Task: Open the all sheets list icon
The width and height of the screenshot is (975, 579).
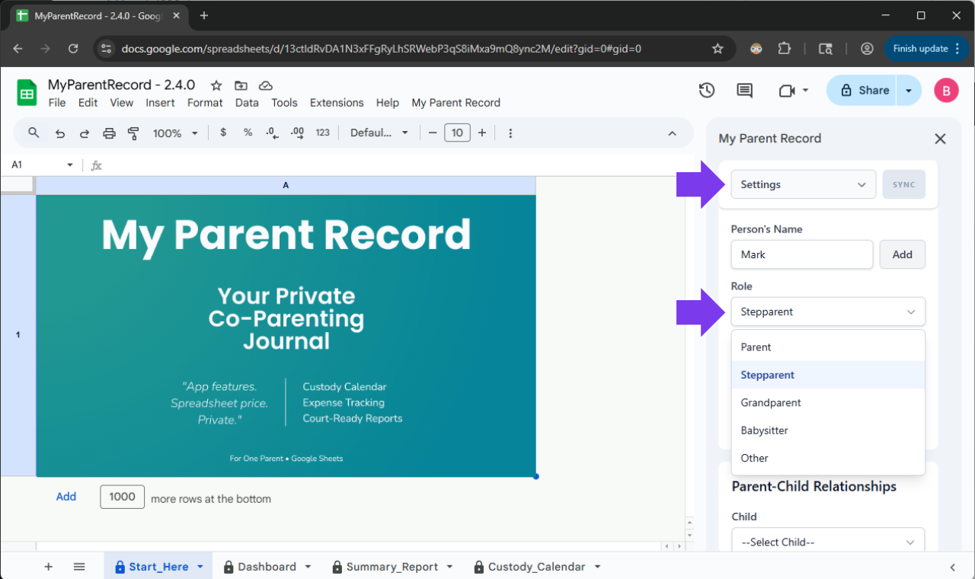Action: pyautogui.click(x=79, y=567)
